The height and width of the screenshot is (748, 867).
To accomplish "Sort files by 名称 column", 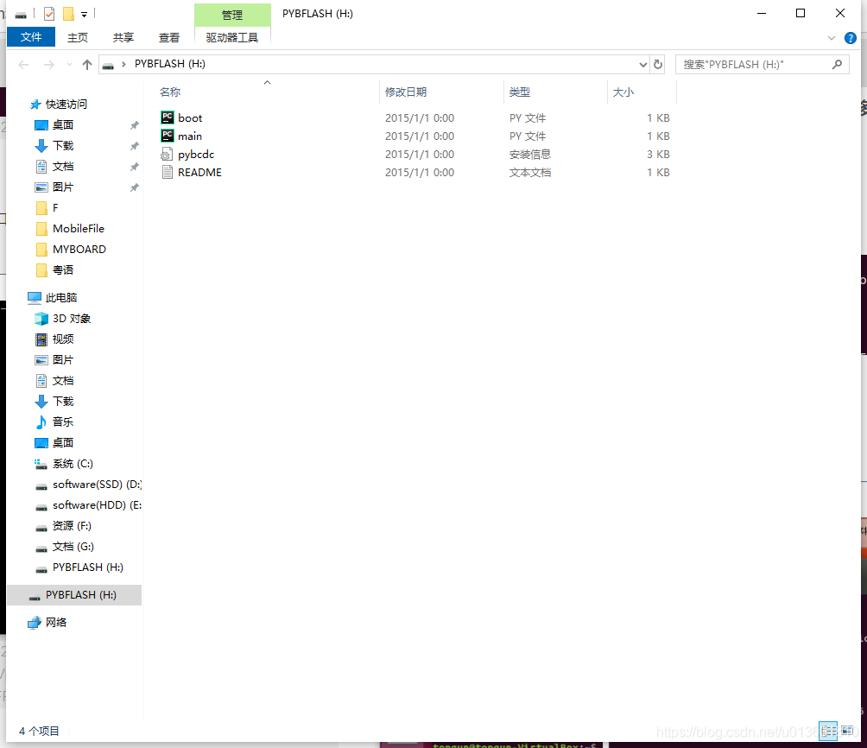I will click(170, 92).
